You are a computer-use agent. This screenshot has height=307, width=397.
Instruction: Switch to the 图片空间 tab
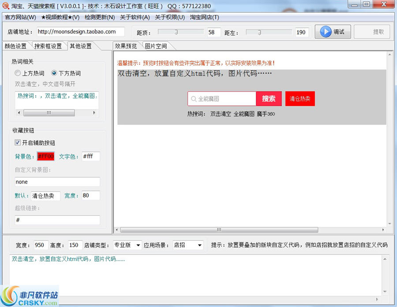pos(156,46)
